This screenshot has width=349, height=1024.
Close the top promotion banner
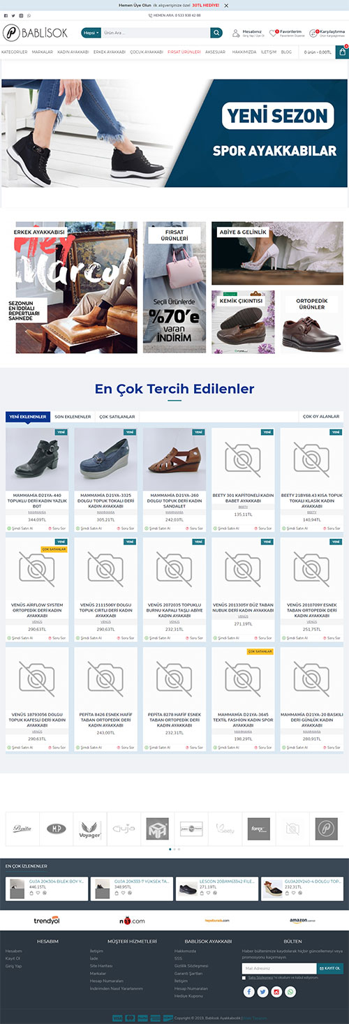click(226, 5)
